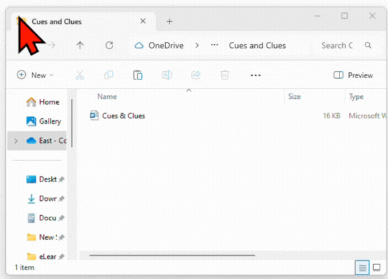Click the Delete trash can icon
388x279 pixels.
coord(225,75)
